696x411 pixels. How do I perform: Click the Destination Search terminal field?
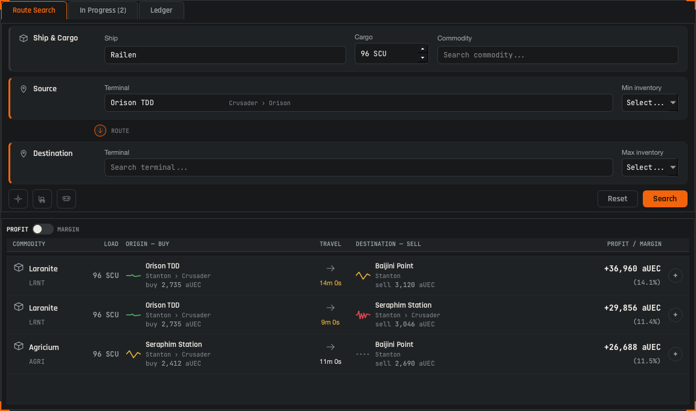[x=359, y=167]
